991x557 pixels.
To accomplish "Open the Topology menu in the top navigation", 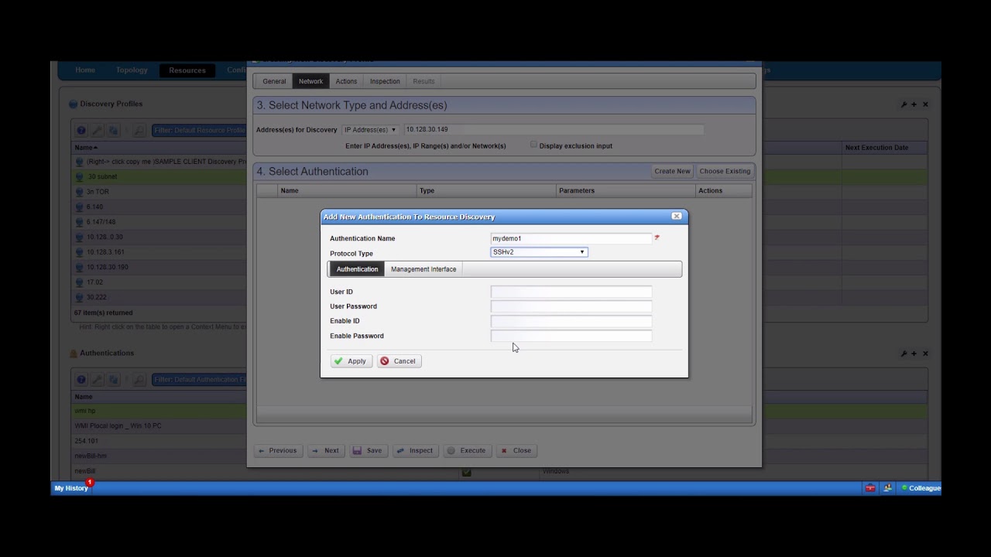I will [x=132, y=70].
